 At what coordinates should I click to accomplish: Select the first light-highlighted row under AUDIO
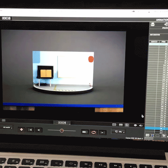pos(154,44)
